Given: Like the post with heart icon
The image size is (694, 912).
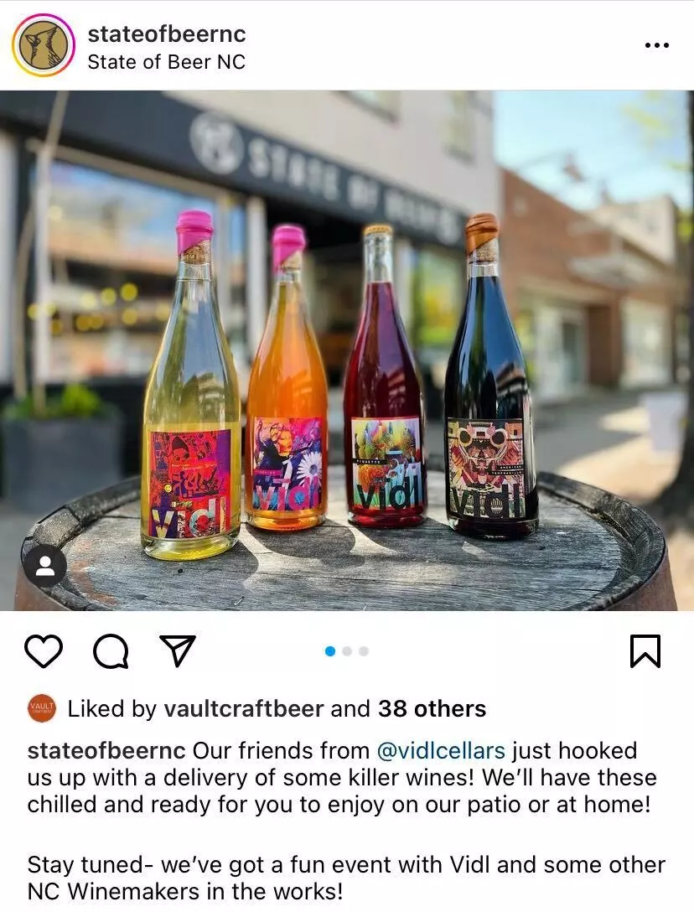Looking at the screenshot, I should click(44, 651).
